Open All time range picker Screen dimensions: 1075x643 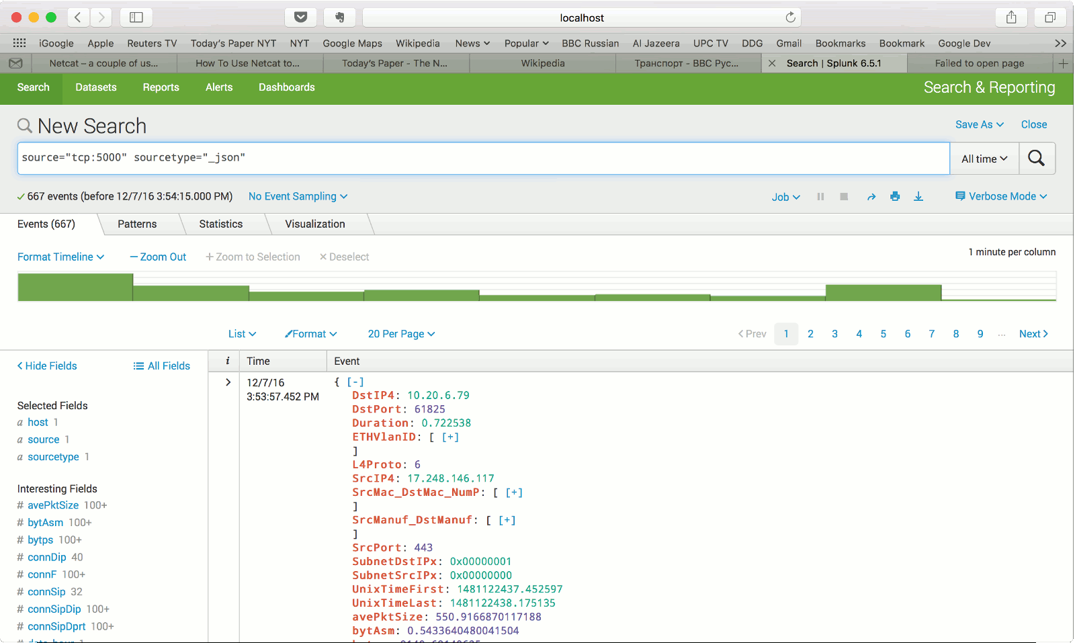pyautogui.click(x=984, y=159)
